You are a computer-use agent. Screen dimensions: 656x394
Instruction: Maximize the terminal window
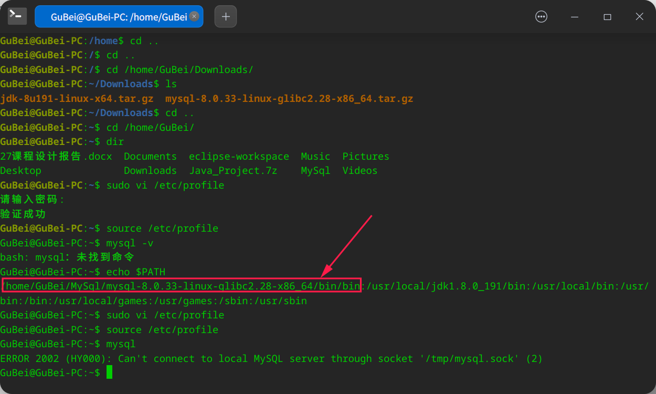(x=607, y=16)
